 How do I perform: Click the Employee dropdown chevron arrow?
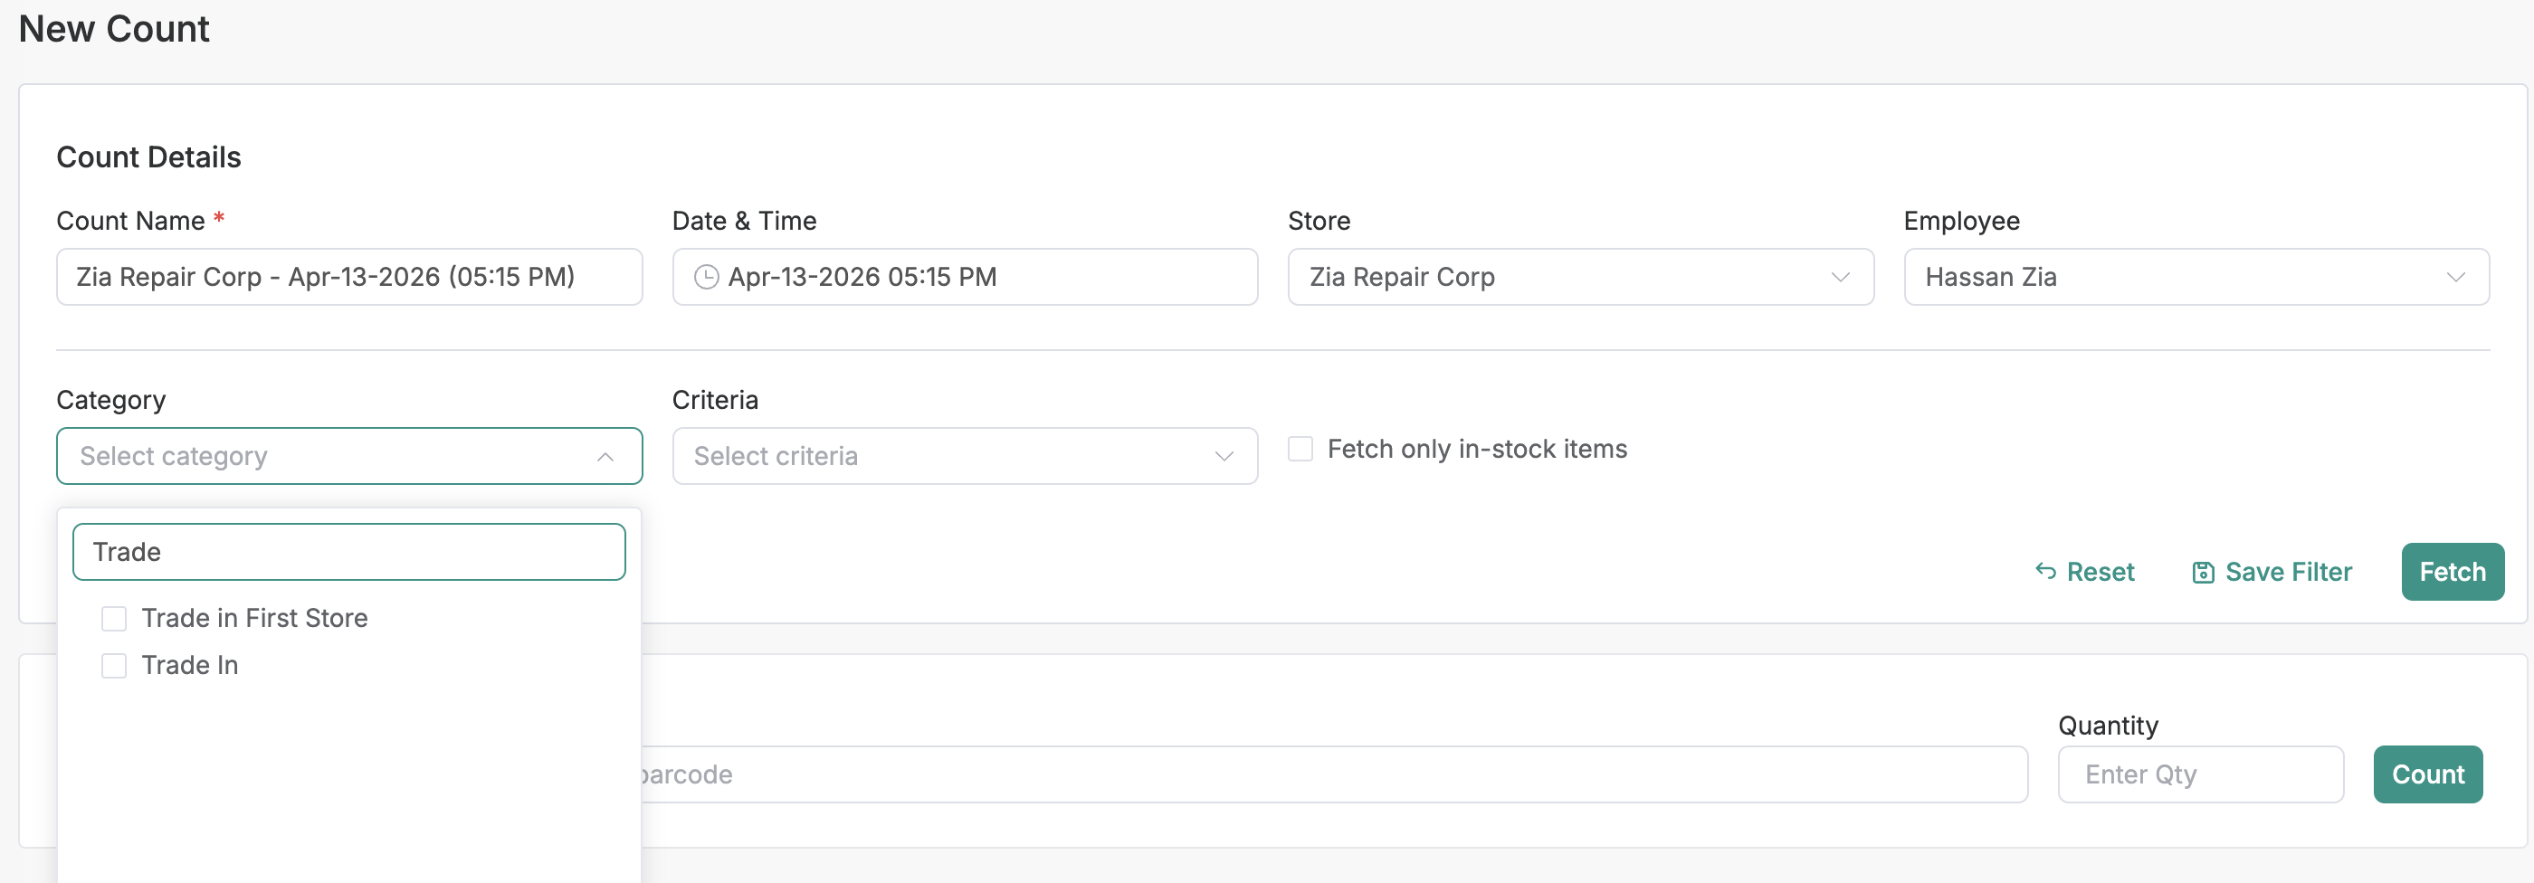(2455, 277)
